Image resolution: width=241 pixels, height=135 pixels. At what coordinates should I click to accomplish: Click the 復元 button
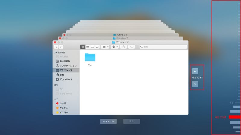[132, 121]
